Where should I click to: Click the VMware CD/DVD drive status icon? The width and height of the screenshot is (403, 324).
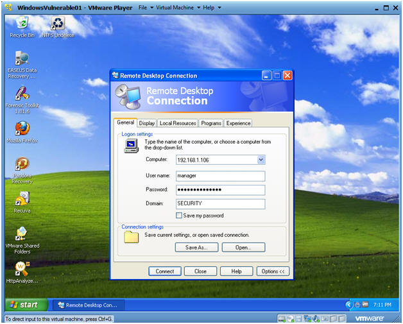click(291, 319)
